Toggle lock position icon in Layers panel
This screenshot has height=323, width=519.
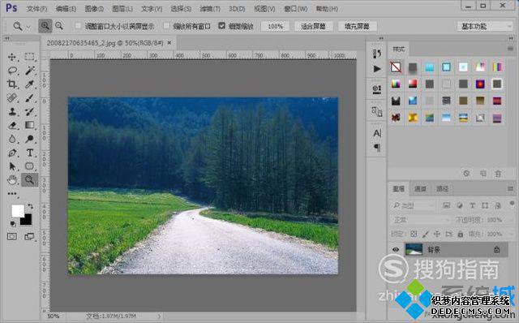437,234
